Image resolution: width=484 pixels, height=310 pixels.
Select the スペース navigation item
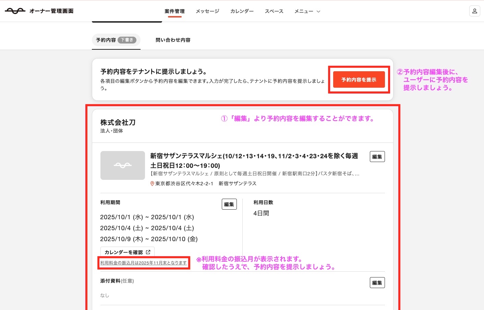point(274,11)
